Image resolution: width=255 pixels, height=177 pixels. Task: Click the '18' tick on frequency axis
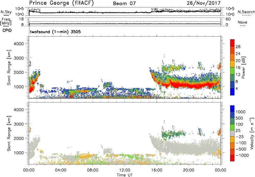coord(21,19)
